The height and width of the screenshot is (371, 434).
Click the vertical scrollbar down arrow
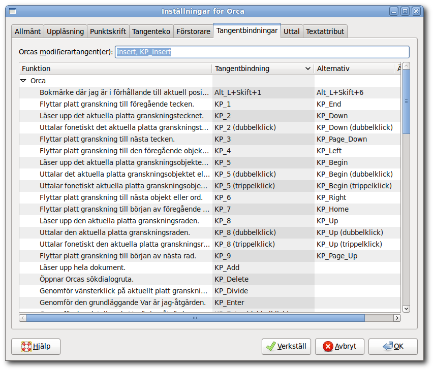[406, 309]
